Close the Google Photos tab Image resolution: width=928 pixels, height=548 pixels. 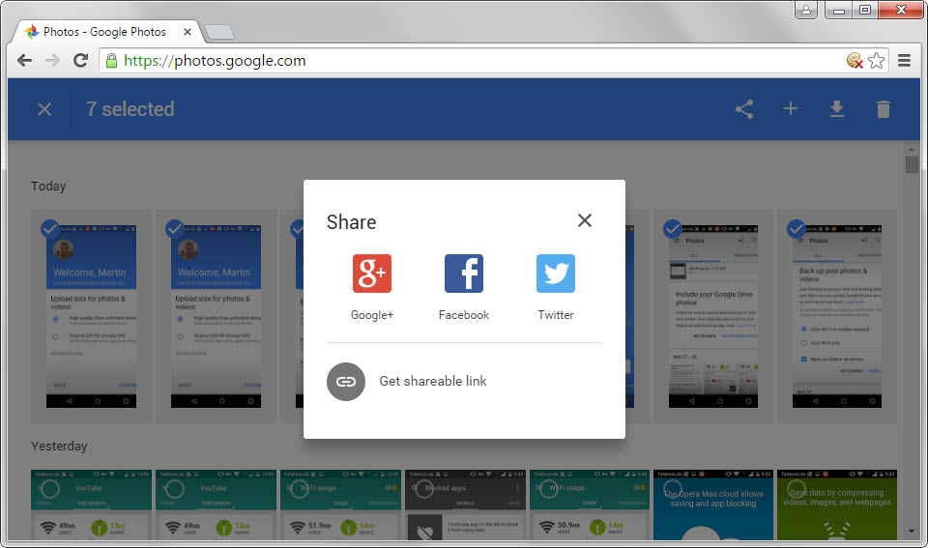pyautogui.click(x=187, y=32)
